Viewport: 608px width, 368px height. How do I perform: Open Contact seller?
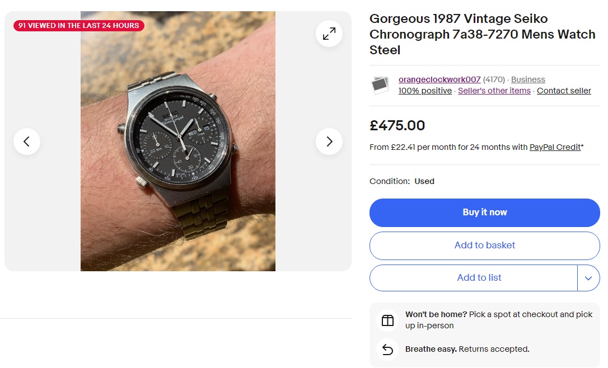pyautogui.click(x=564, y=91)
